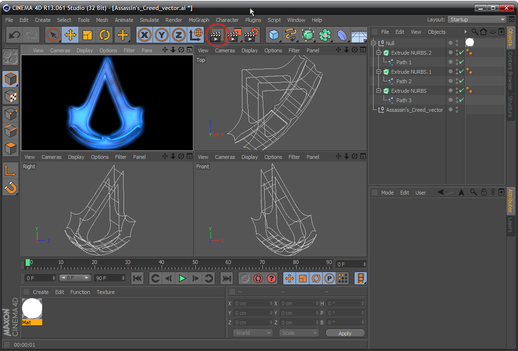Toggle Extrude NURBS.2 enable checkmark
Image resolution: width=518 pixels, height=351 pixels.
(461, 52)
